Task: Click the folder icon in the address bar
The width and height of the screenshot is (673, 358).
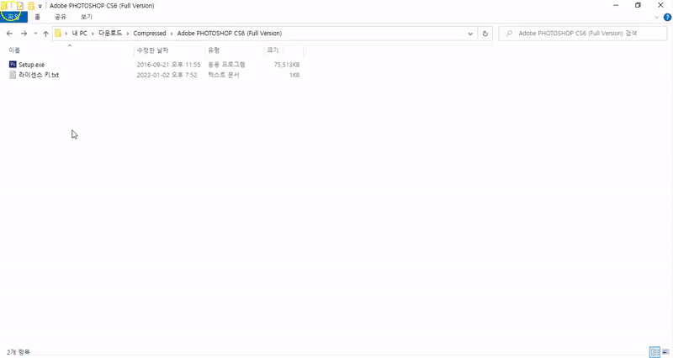Action: pos(58,34)
